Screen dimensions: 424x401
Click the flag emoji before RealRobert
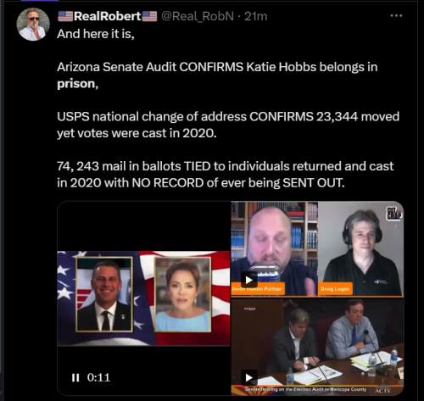(x=65, y=16)
